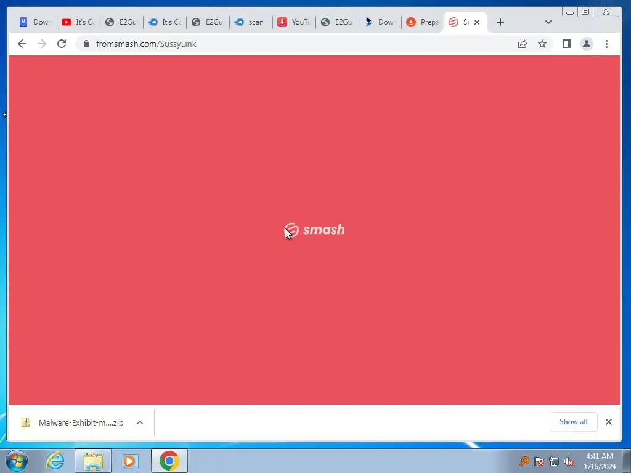Viewport: 631px width, 473px height.
Task: Restore down the Chrome window
Action: [585, 12]
